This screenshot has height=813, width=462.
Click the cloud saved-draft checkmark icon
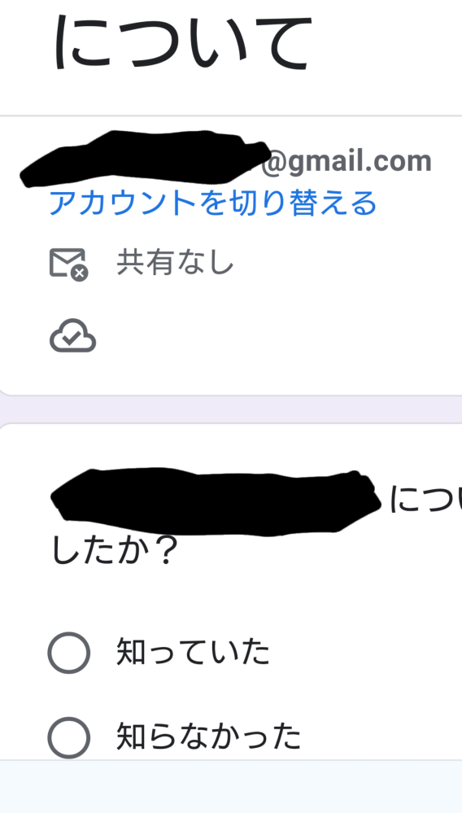pyautogui.click(x=72, y=336)
